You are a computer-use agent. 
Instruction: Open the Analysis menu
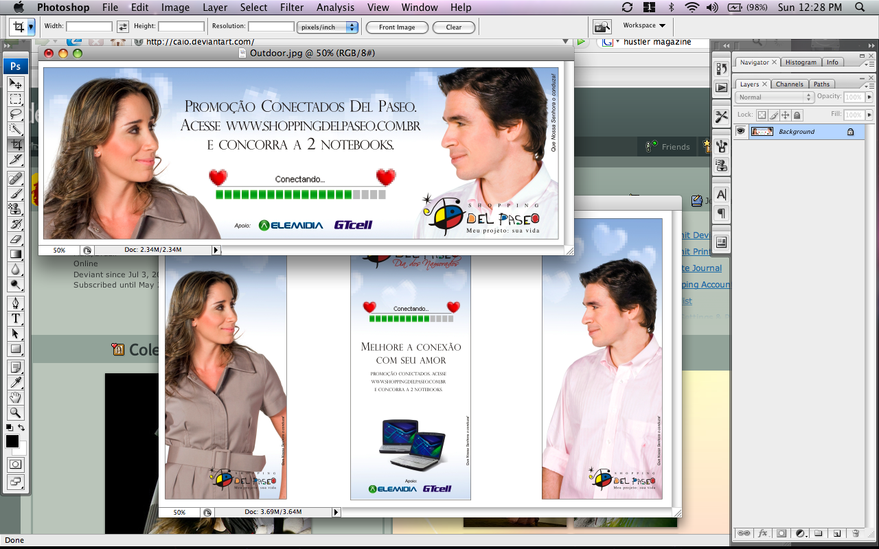(x=335, y=8)
